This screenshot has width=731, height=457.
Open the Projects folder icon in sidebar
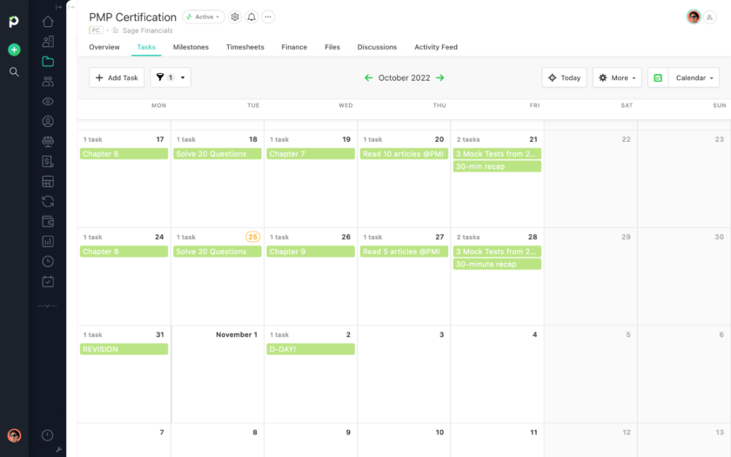48,62
